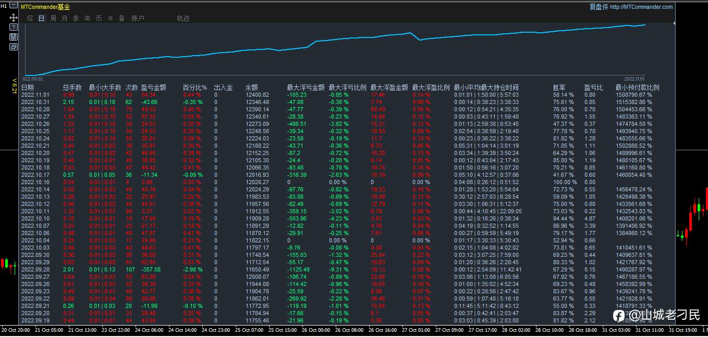Click the 盈亏比 column header
The height and width of the screenshot is (337, 708).
click(594, 87)
